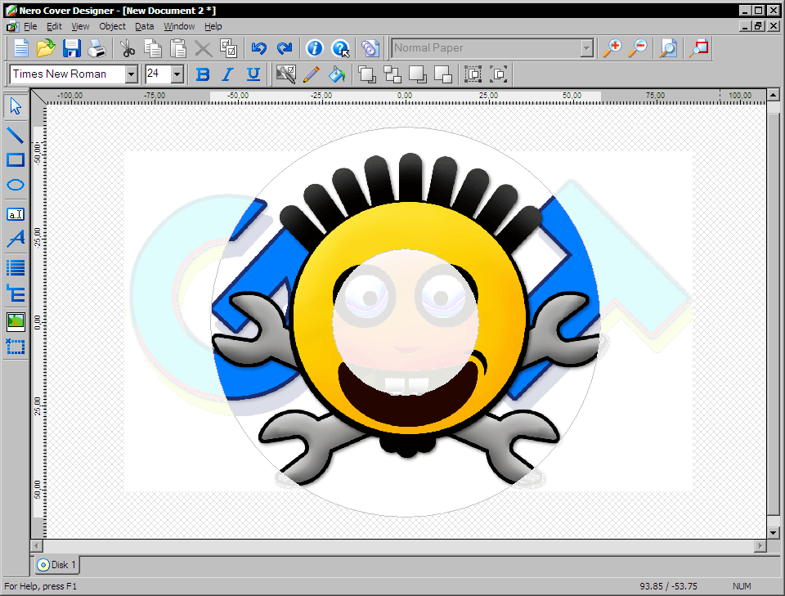Delete object using the X icon
Image resolution: width=785 pixels, height=596 pixels.
click(x=203, y=48)
